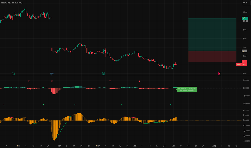This screenshot has height=148, width=251.
Task: Click the red TASK ticker label
Action: click(239, 65)
